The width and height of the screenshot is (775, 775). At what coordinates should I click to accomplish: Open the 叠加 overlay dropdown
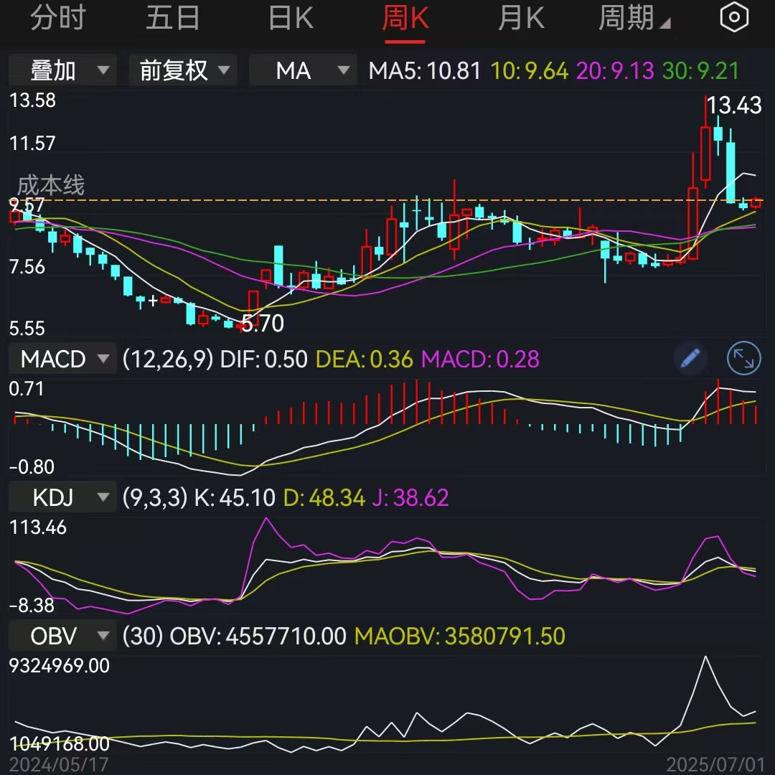tap(62, 70)
